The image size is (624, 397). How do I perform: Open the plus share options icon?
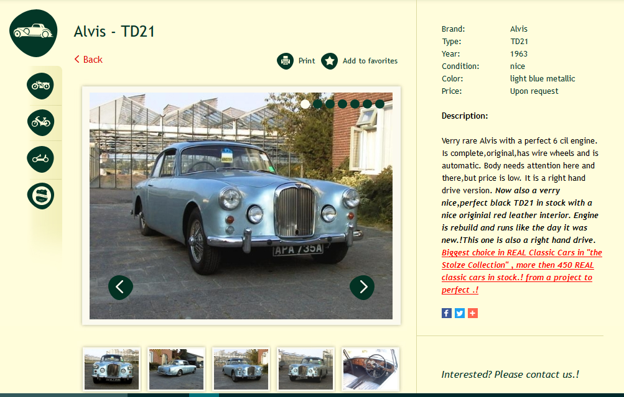473,313
